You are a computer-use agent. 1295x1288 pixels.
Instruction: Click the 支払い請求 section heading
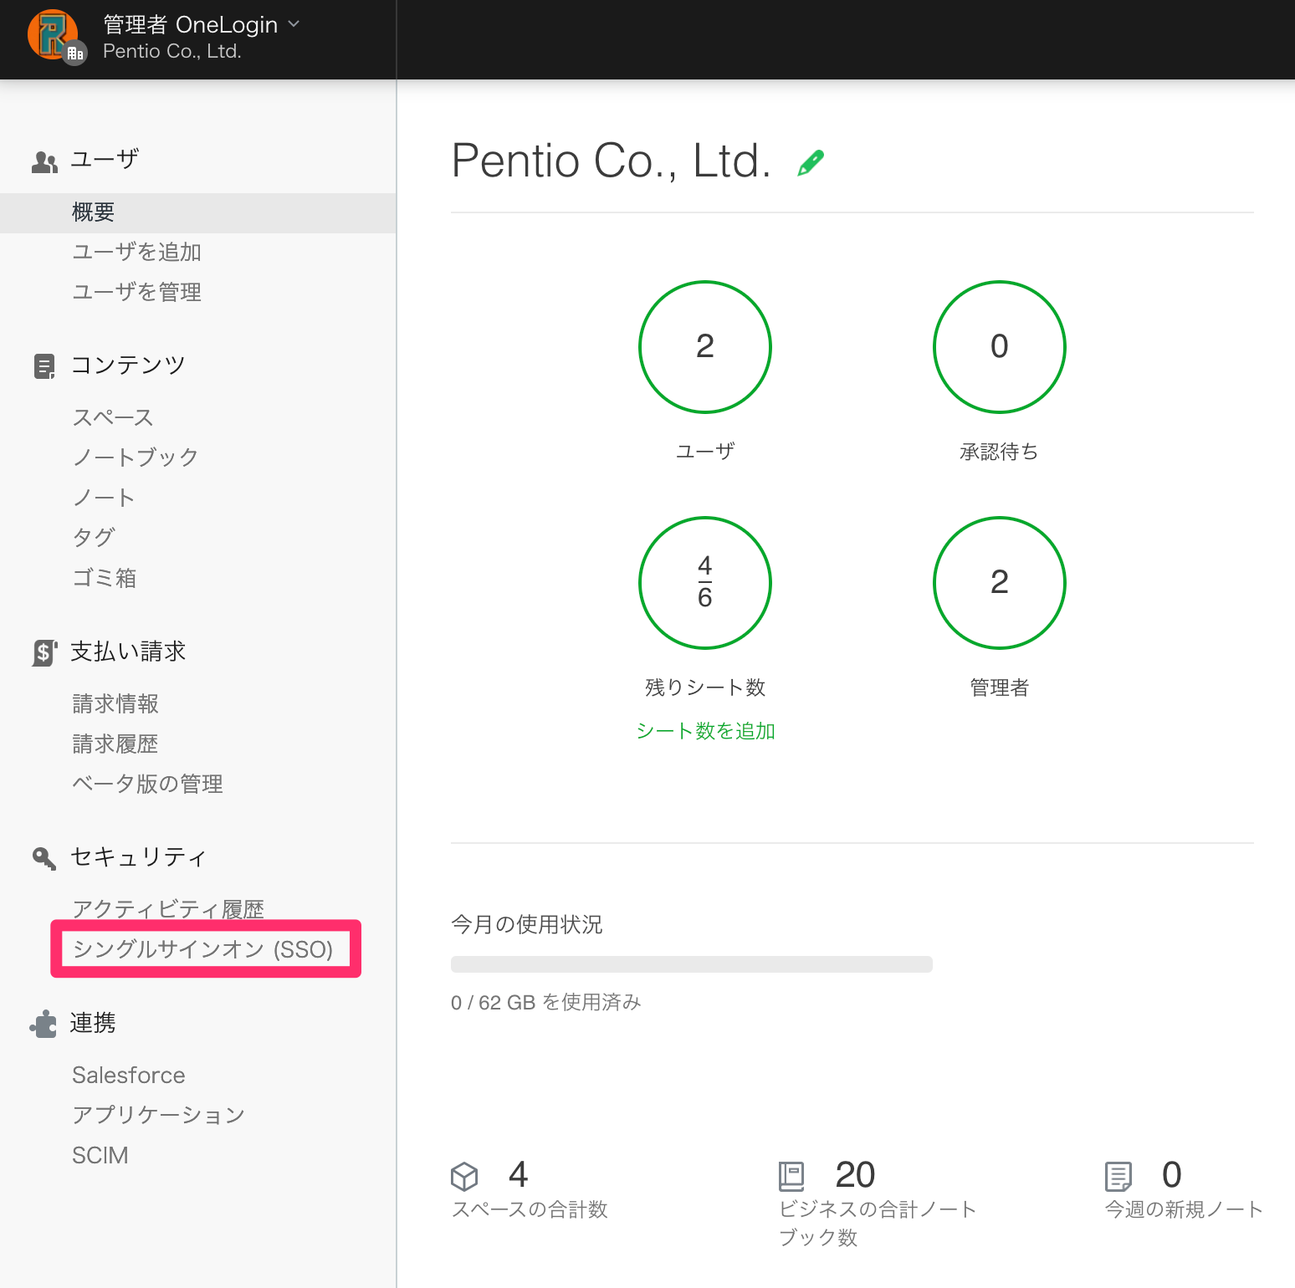pos(128,652)
